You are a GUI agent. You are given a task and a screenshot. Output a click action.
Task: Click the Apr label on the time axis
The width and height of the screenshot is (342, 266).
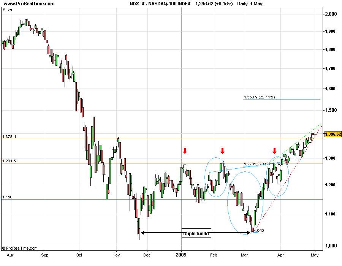(x=280, y=255)
